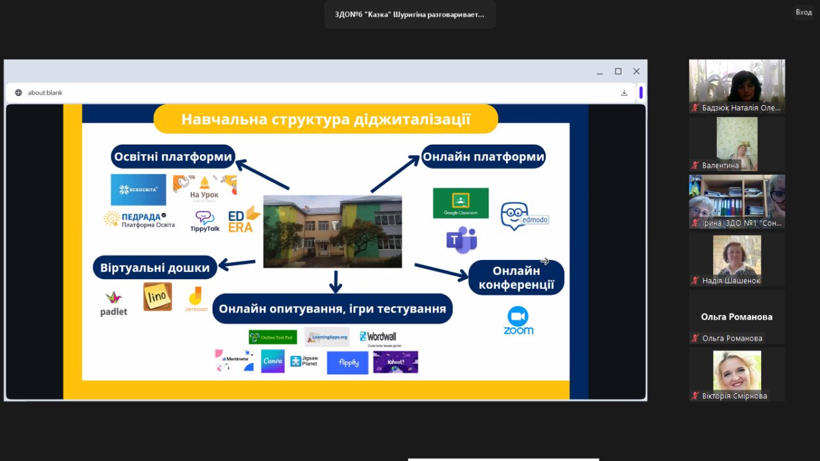Click the Online Test Pad logo

tap(273, 337)
